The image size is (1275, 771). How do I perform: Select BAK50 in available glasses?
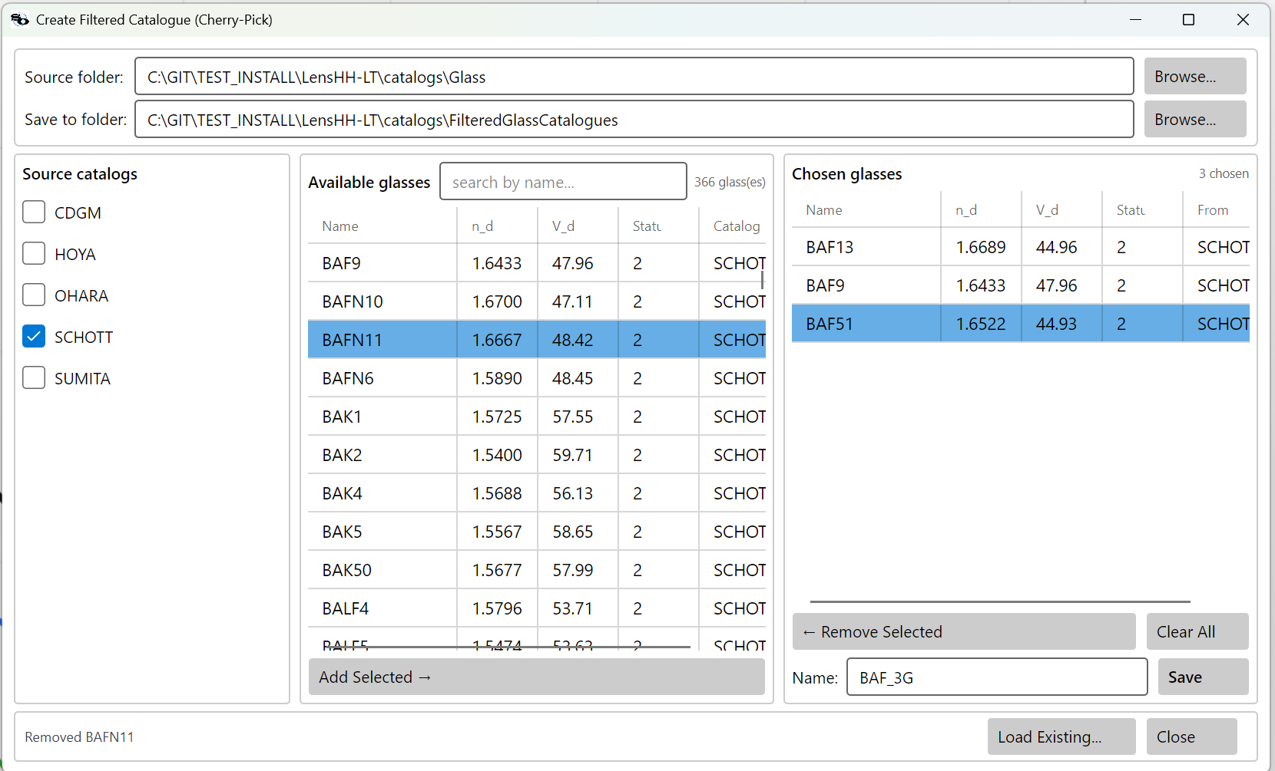pyautogui.click(x=537, y=570)
